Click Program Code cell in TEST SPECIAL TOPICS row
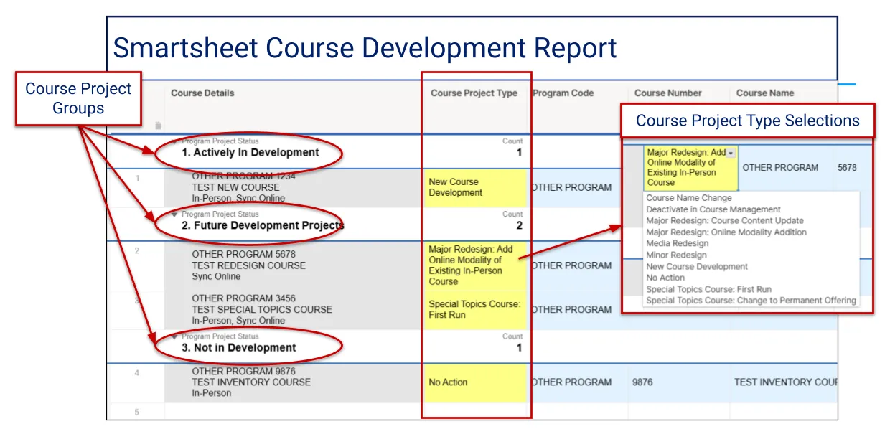The height and width of the screenshot is (429, 890). 577,310
